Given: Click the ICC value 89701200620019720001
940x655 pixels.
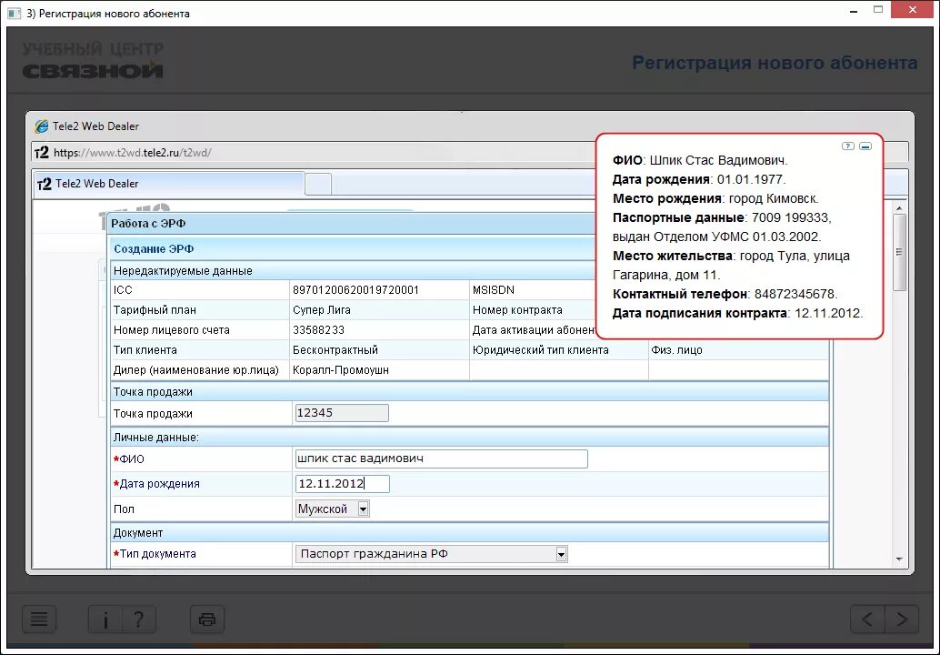Looking at the screenshot, I should click(355, 289).
